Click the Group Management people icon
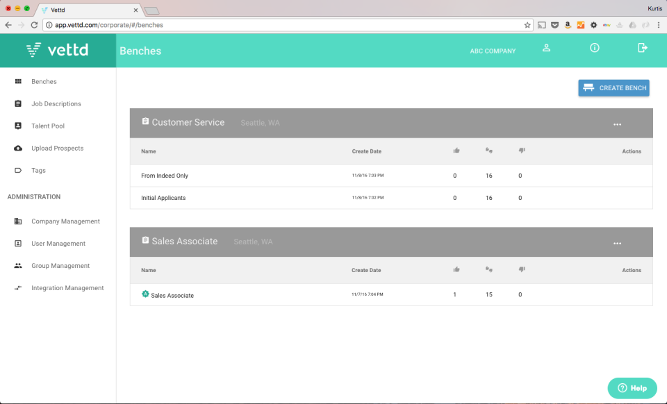 point(18,265)
